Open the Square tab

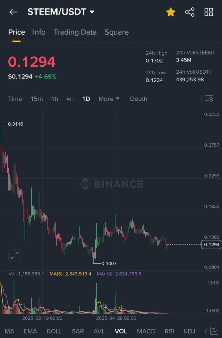(117, 32)
